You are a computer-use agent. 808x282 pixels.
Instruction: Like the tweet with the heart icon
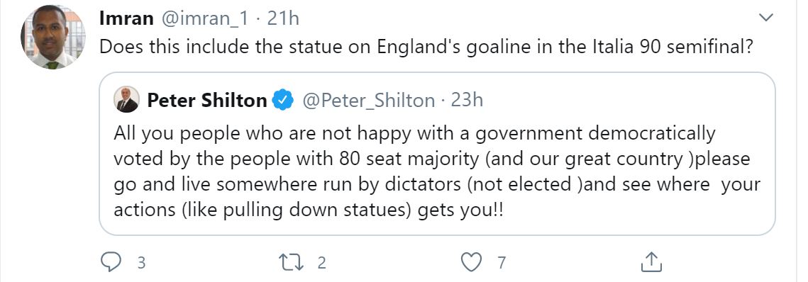tap(470, 262)
